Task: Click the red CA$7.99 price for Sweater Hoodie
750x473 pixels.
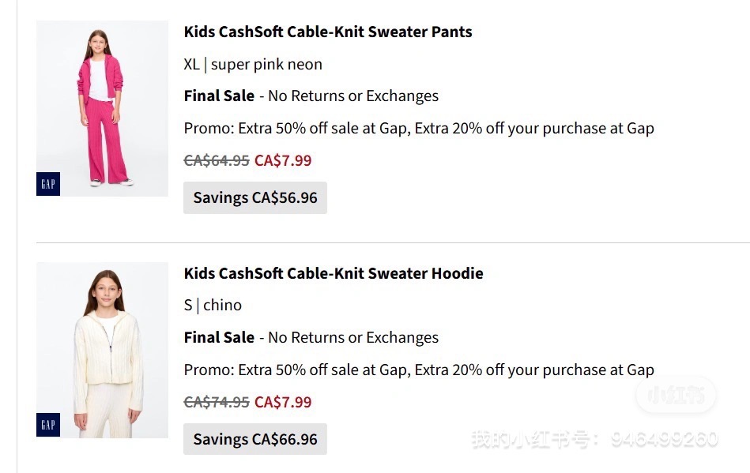Action: [x=283, y=403]
